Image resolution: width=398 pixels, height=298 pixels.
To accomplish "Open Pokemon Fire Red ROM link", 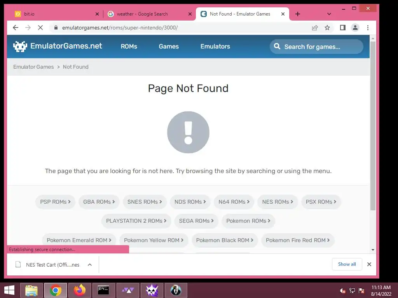I will 298,240.
